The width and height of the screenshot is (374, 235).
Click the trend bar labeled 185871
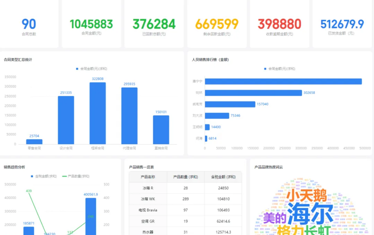pyautogui.click(x=29, y=231)
